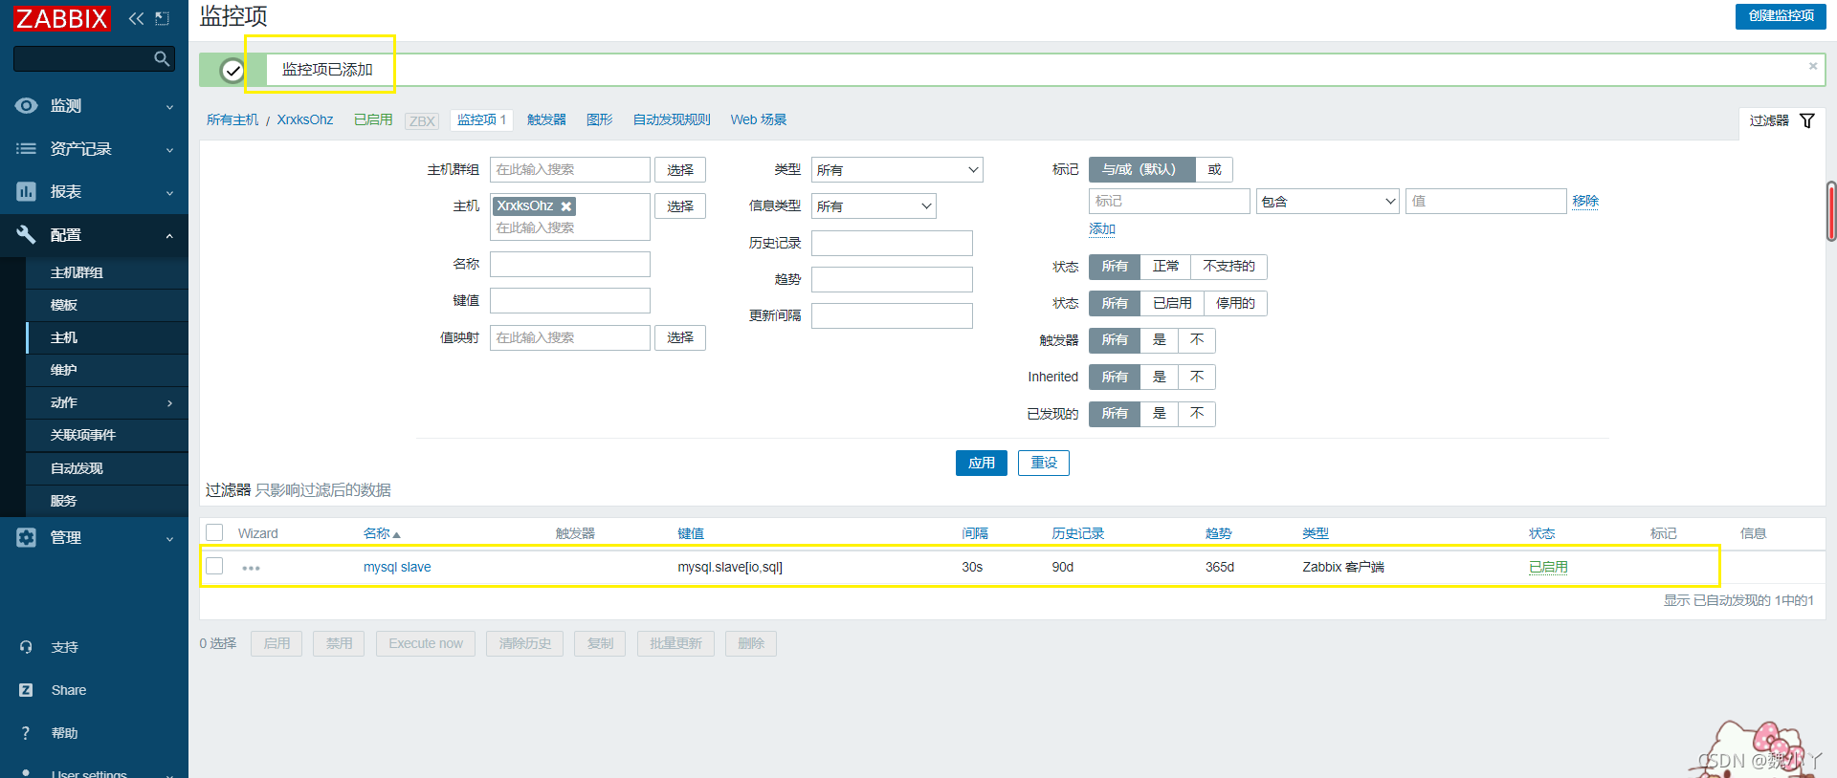Click the ZABBIX logo
The width and height of the screenshot is (1837, 778).
(x=62, y=18)
